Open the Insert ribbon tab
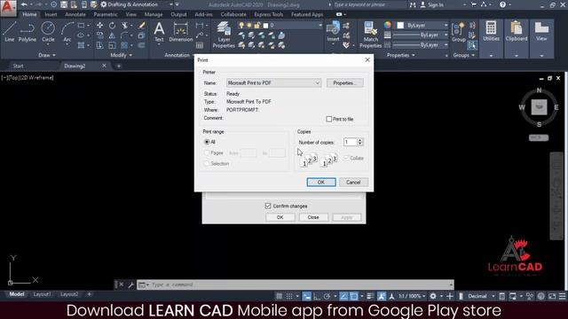 coord(51,14)
